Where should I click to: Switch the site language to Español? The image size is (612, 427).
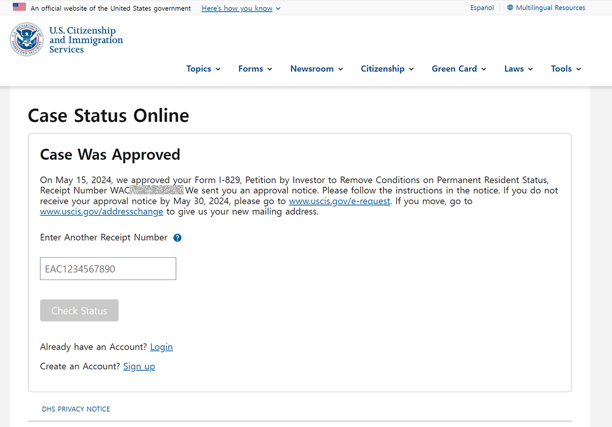tap(482, 8)
